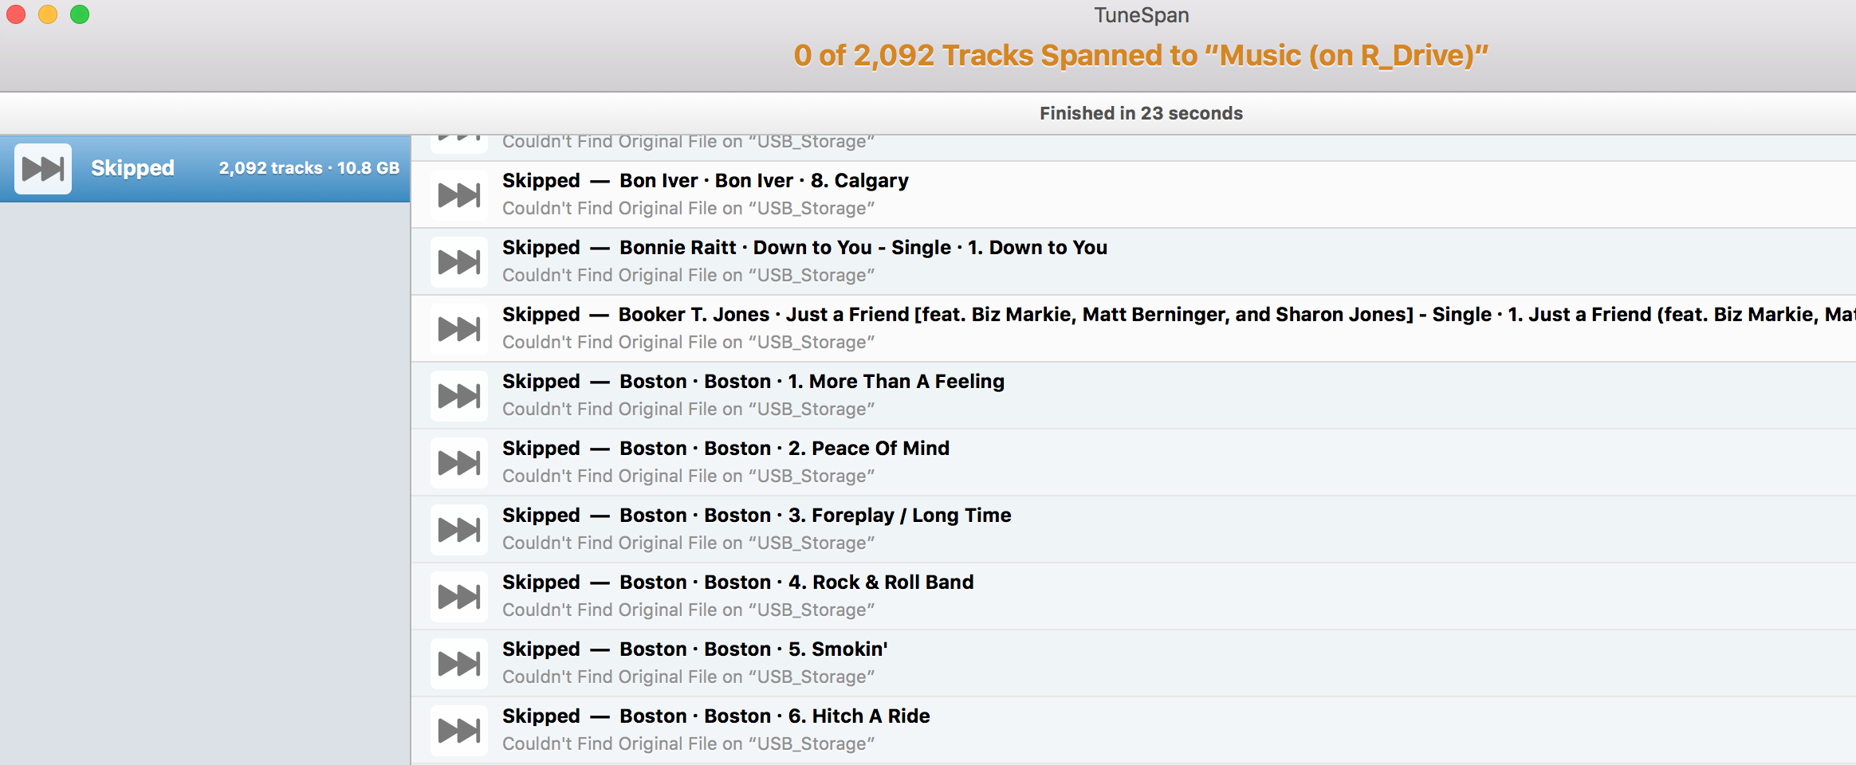Click the orange Tracks Spanned headline
1856x765 pixels.
[1140, 56]
